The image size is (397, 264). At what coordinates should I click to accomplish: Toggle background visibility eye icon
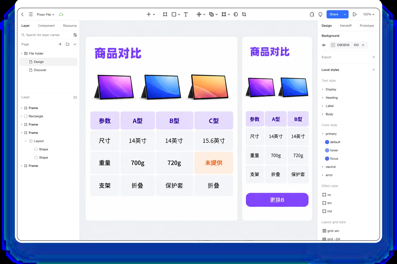pos(324,45)
